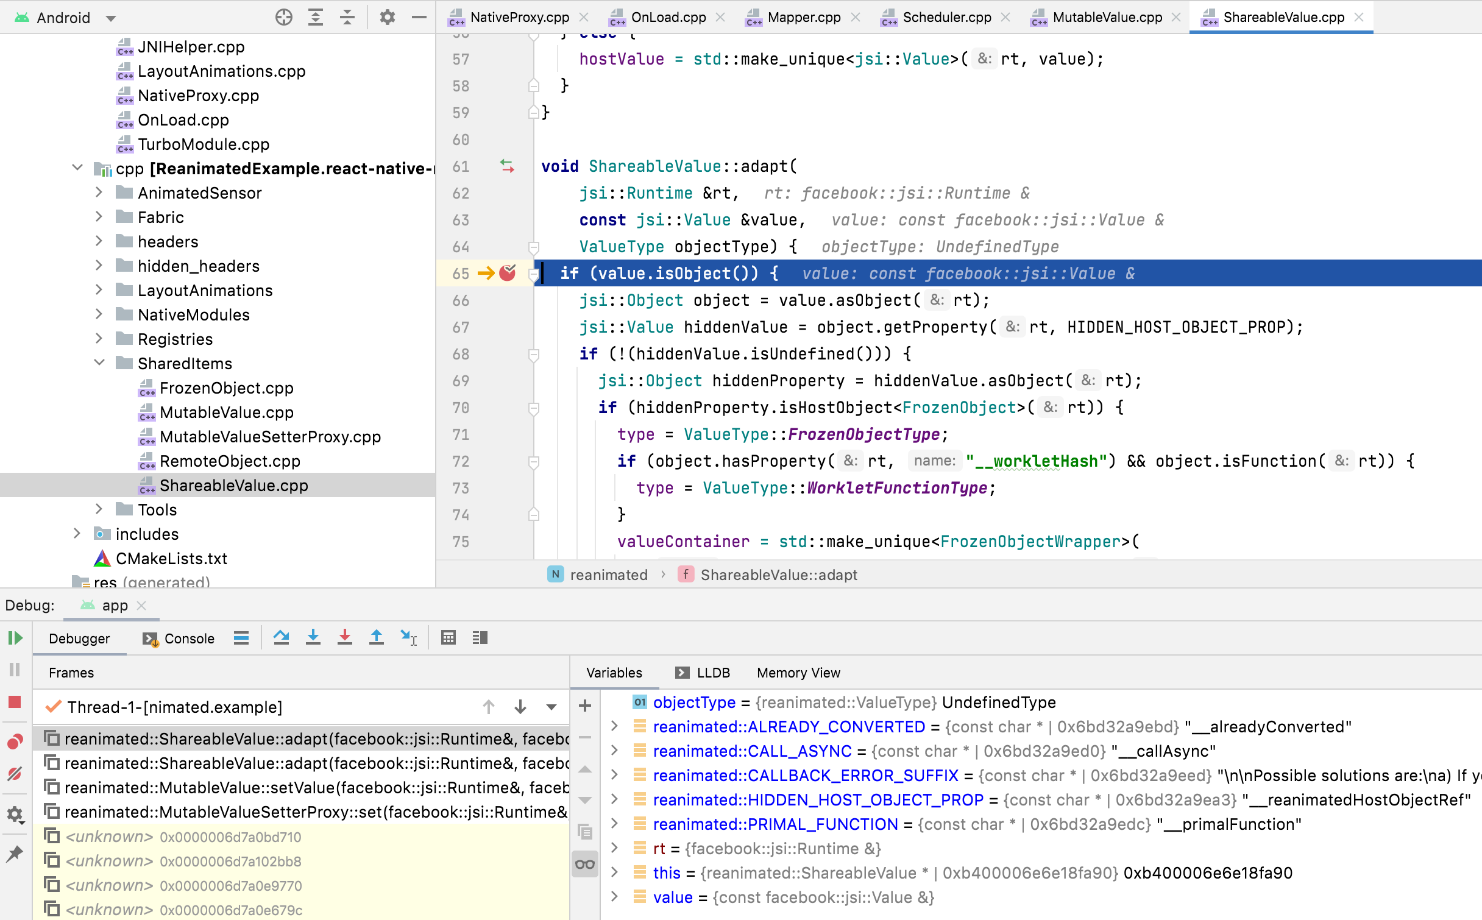Viewport: 1482px width, 920px height.
Task: Switch to the LLDB tab
Action: pyautogui.click(x=703, y=673)
